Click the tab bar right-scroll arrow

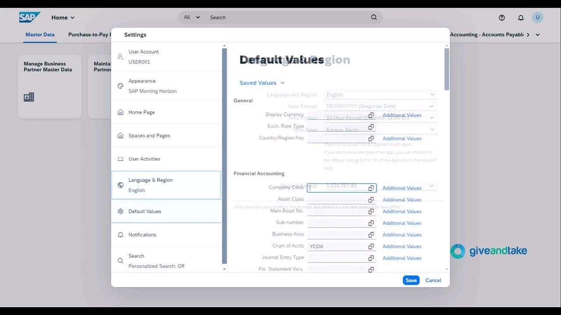[528, 35]
